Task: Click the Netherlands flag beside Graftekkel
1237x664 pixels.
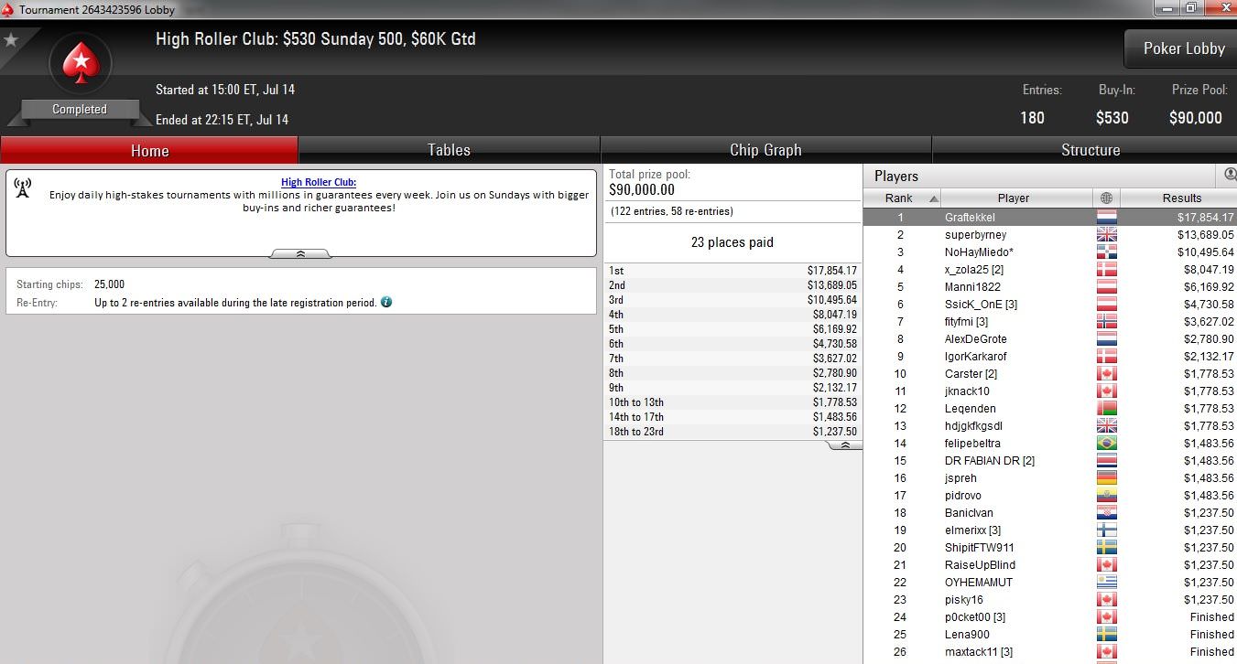Action: coord(1106,218)
